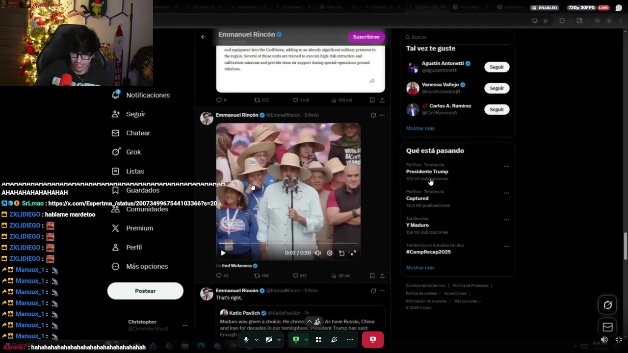Open picture-in-picture on the video

(x=341, y=253)
